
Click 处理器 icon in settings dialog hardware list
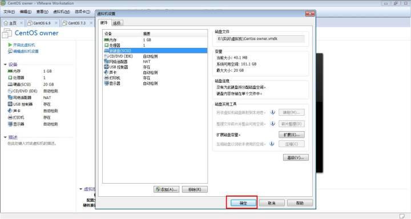click(106, 45)
